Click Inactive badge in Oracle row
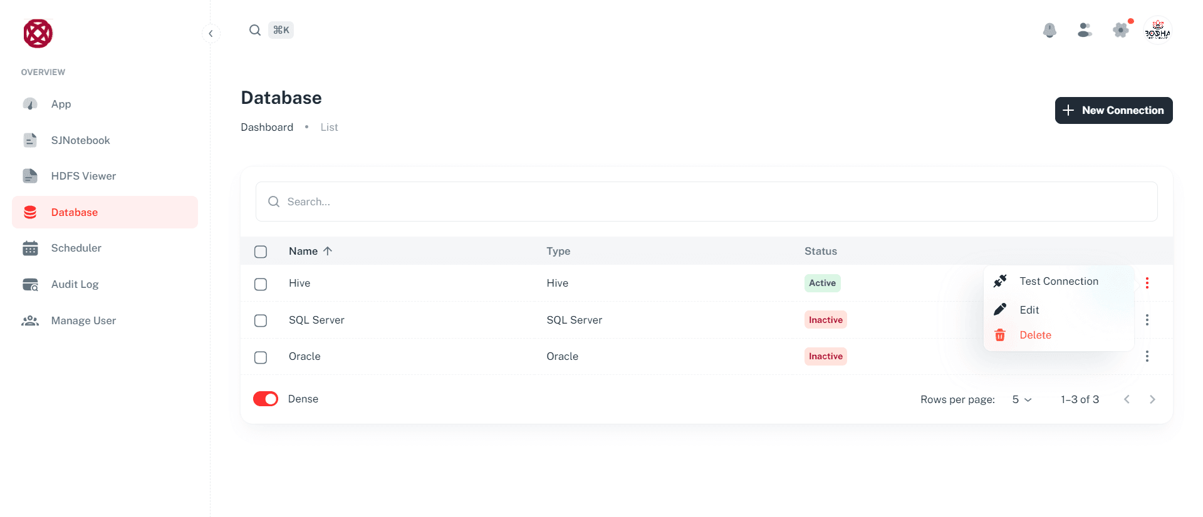Image resolution: width=1203 pixels, height=517 pixels. [x=825, y=356]
